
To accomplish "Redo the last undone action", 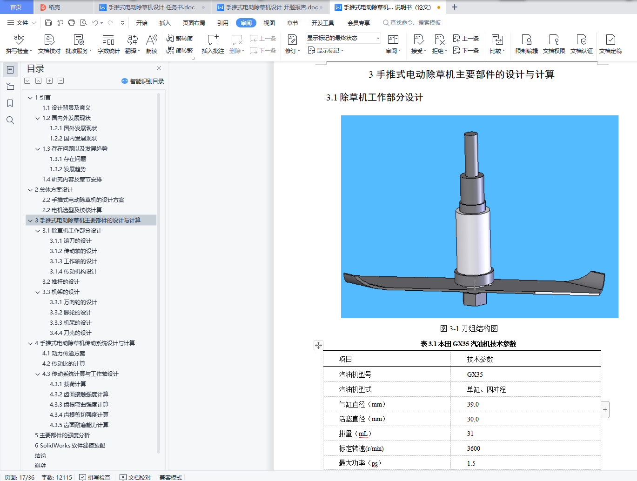I will pos(110,23).
